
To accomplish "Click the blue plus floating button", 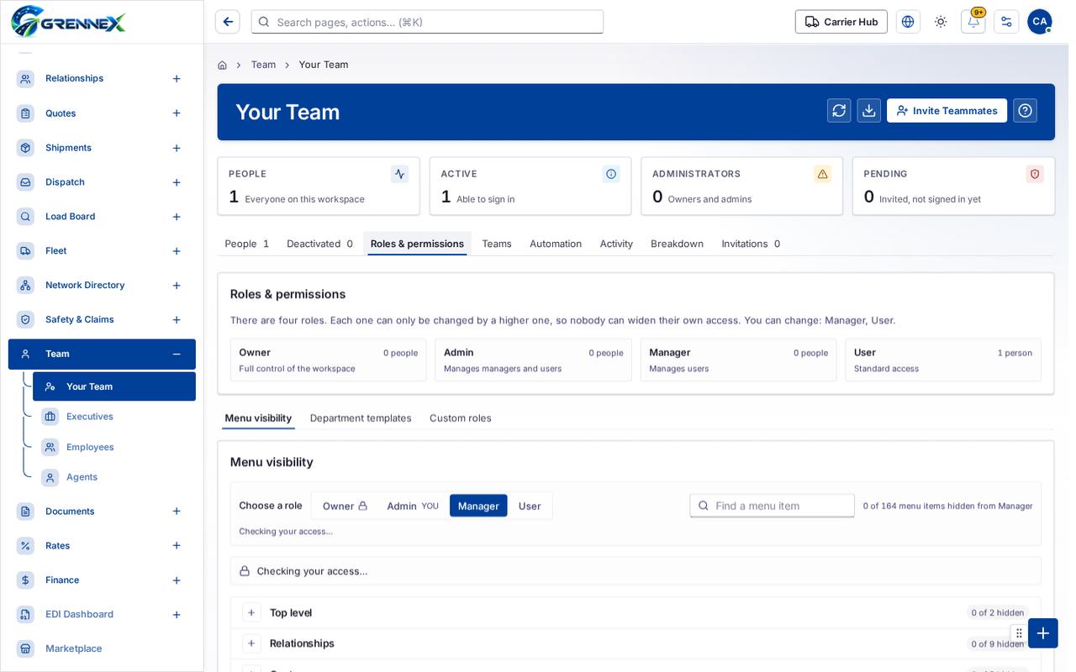I will click(x=1043, y=633).
